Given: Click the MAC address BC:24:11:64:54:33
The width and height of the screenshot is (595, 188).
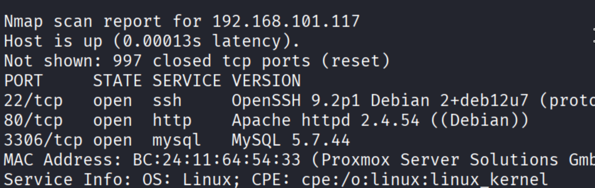Looking at the screenshot, I should 216,160.
